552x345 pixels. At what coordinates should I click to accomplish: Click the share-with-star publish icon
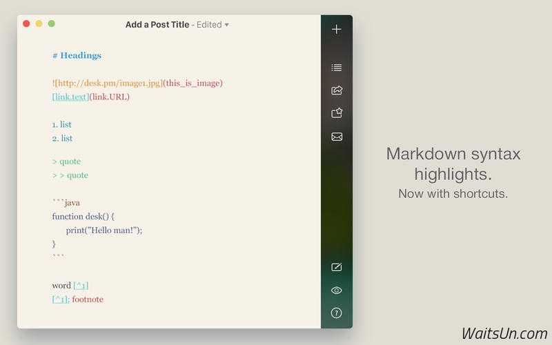[337, 112]
